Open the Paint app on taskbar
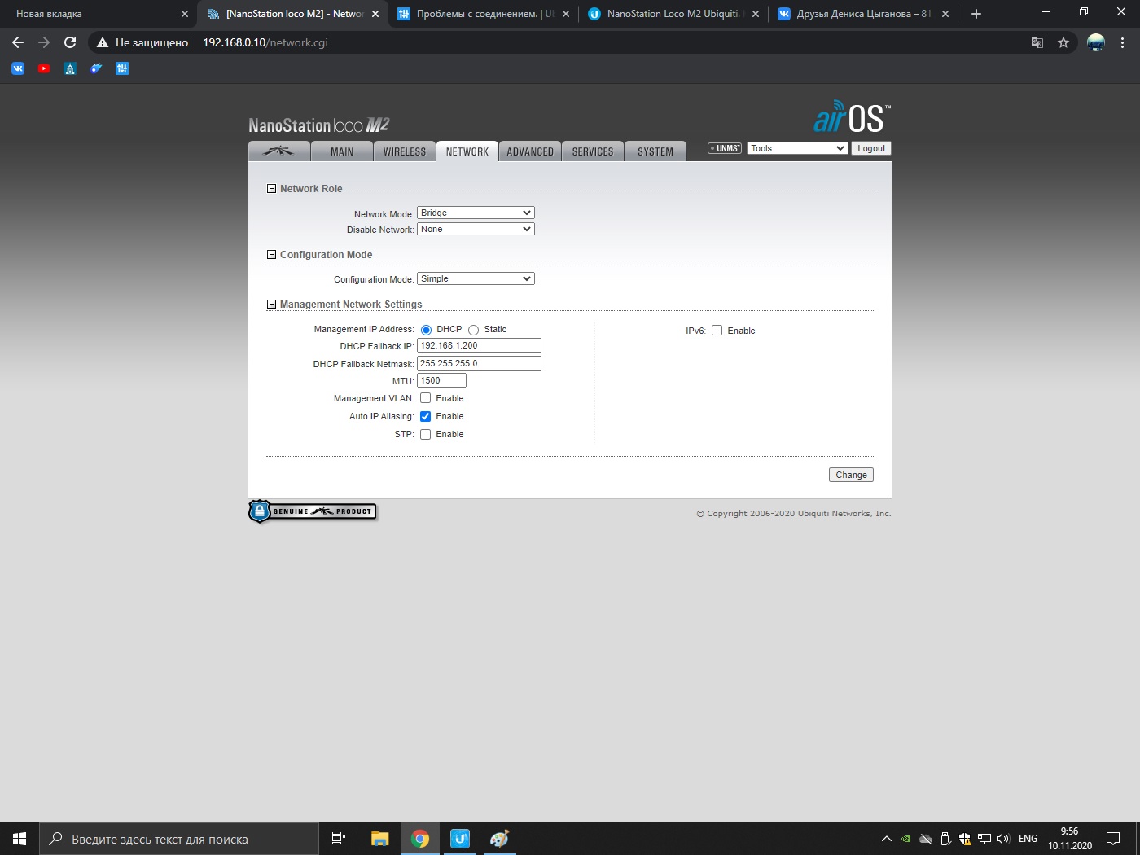The image size is (1140, 855). [x=499, y=839]
